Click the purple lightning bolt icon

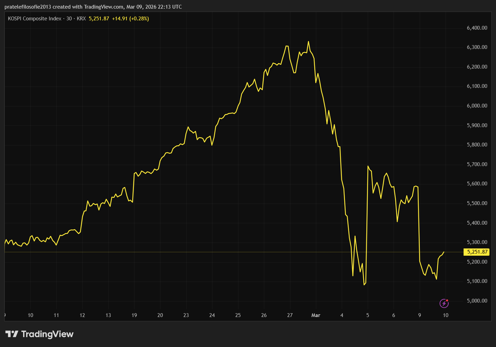(x=444, y=303)
